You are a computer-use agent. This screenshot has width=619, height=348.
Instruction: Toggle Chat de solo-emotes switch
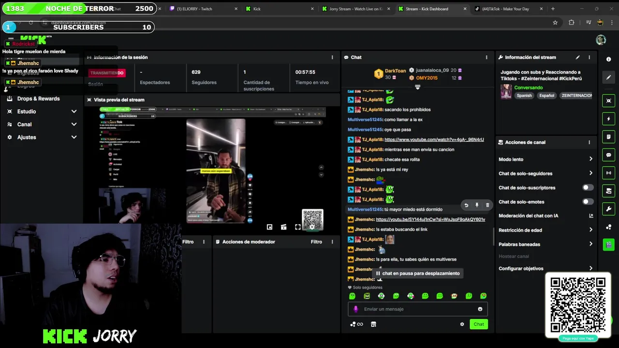pyautogui.click(x=588, y=202)
